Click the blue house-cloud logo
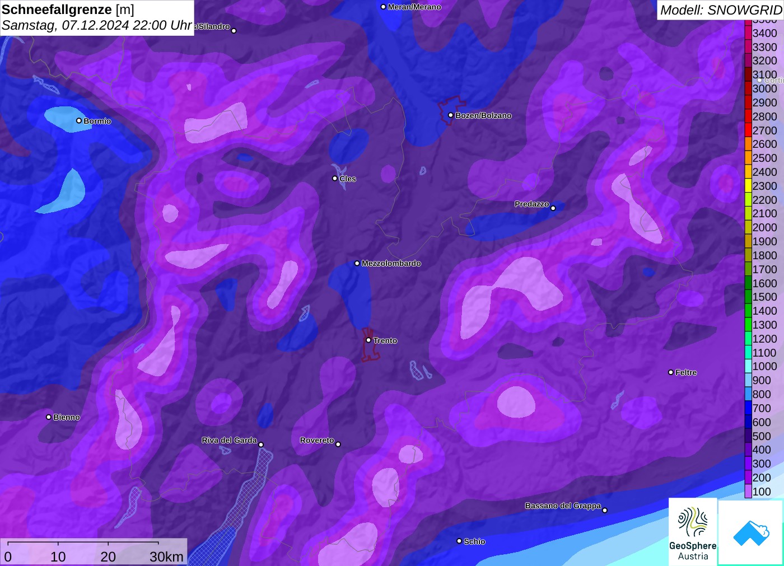This screenshot has height=566, width=784. click(x=750, y=532)
